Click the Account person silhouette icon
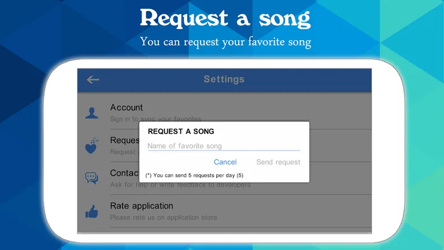 [x=91, y=113]
